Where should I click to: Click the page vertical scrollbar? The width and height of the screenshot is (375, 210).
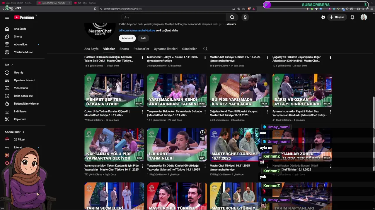tap(374, 134)
